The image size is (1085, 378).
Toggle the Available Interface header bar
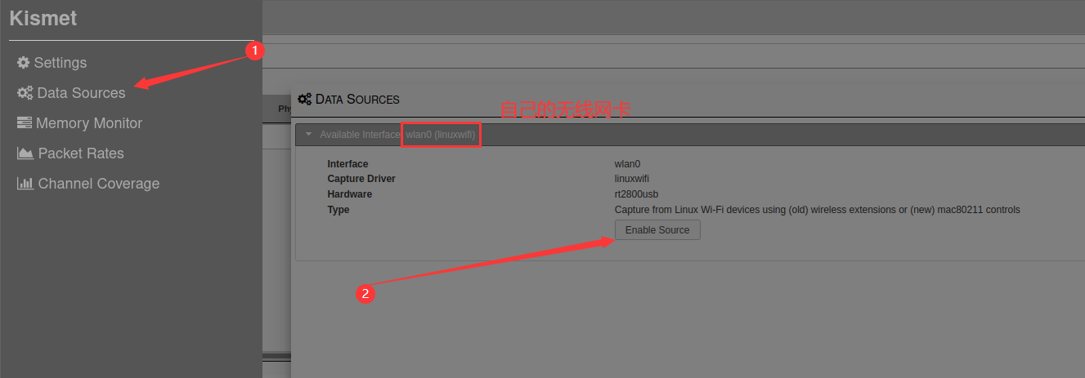tap(690, 134)
